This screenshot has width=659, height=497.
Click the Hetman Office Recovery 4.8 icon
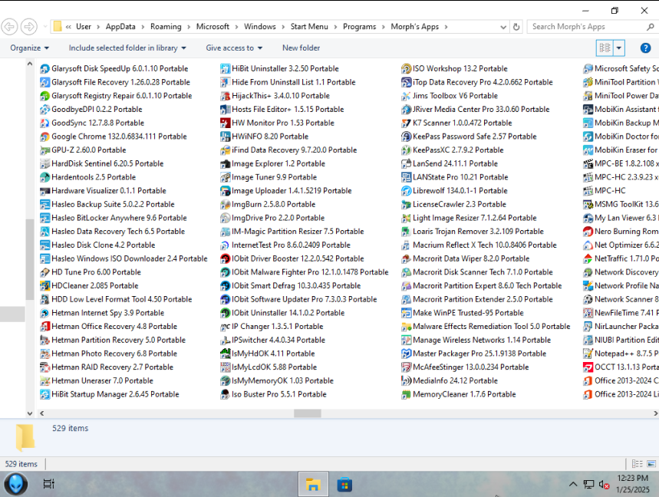click(44, 327)
